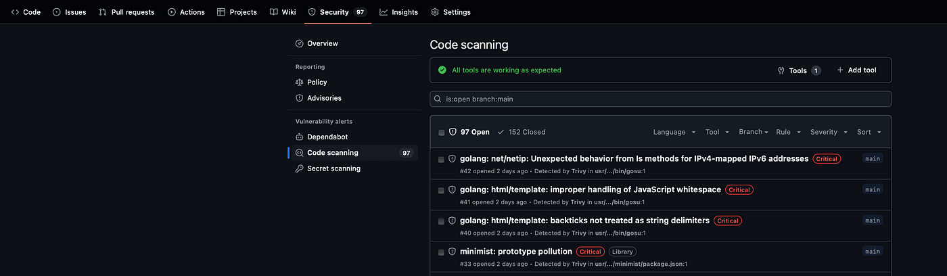Viewport: 947px width, 276px height.
Task: Click the Dependabot robot icon
Action: [300, 137]
